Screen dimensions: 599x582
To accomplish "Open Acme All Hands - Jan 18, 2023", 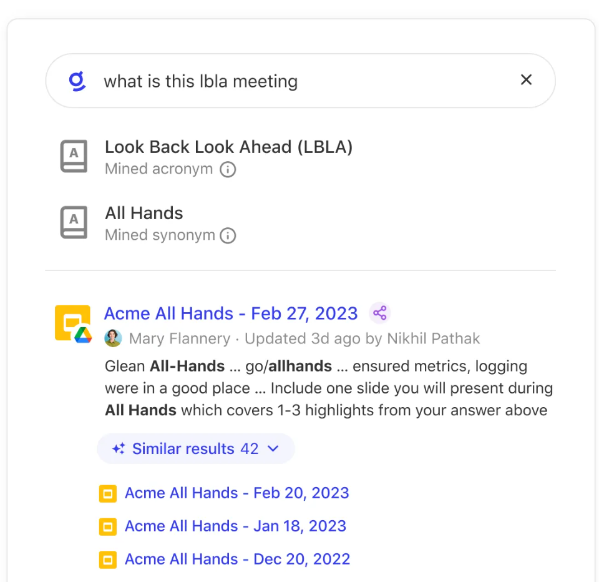I will 235,526.
